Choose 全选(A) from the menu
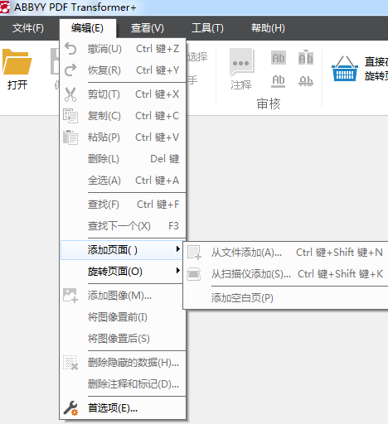 point(123,181)
